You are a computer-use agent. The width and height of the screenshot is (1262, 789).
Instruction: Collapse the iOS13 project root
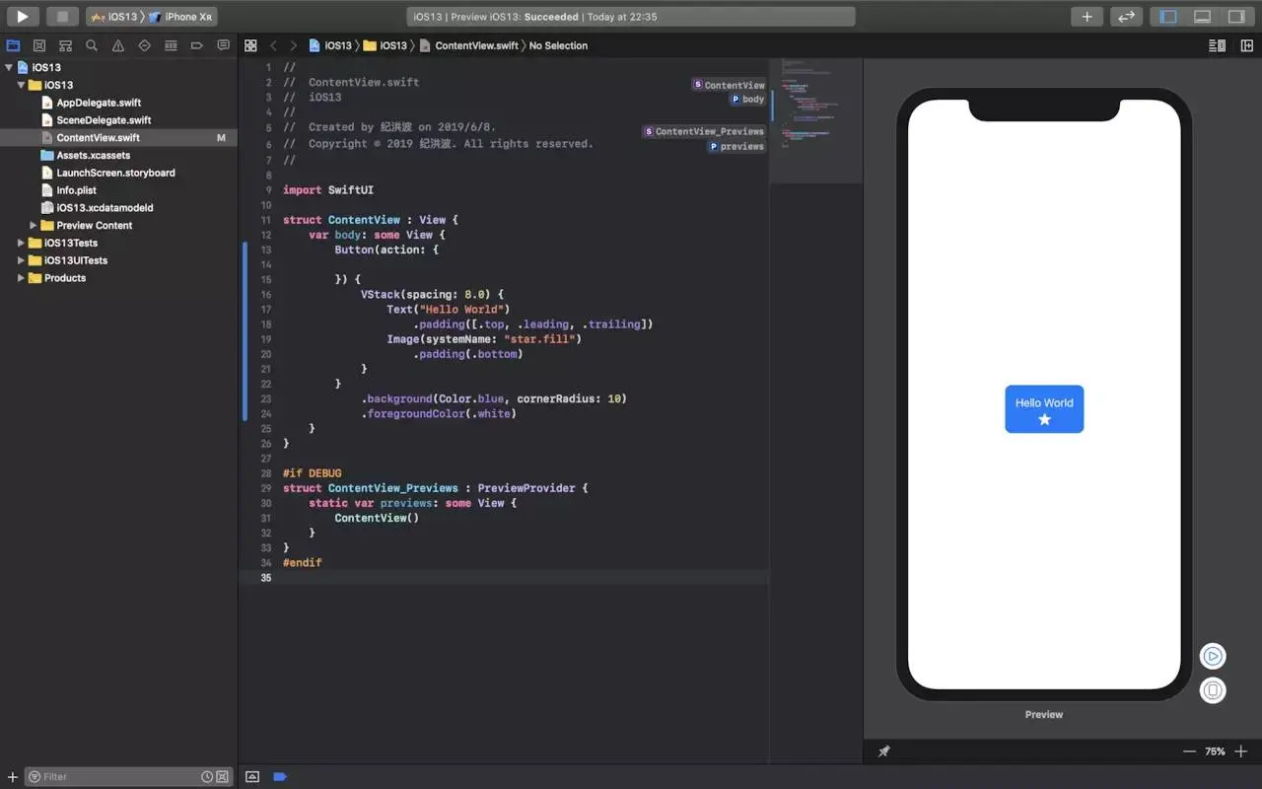pyautogui.click(x=9, y=67)
